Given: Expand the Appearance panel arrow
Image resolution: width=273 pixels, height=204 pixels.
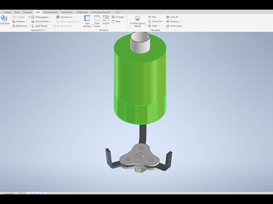Looking at the screenshot, I should (45, 30).
